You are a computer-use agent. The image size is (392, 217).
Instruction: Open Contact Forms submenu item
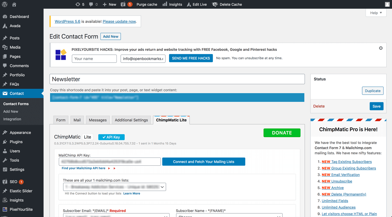[16, 104]
